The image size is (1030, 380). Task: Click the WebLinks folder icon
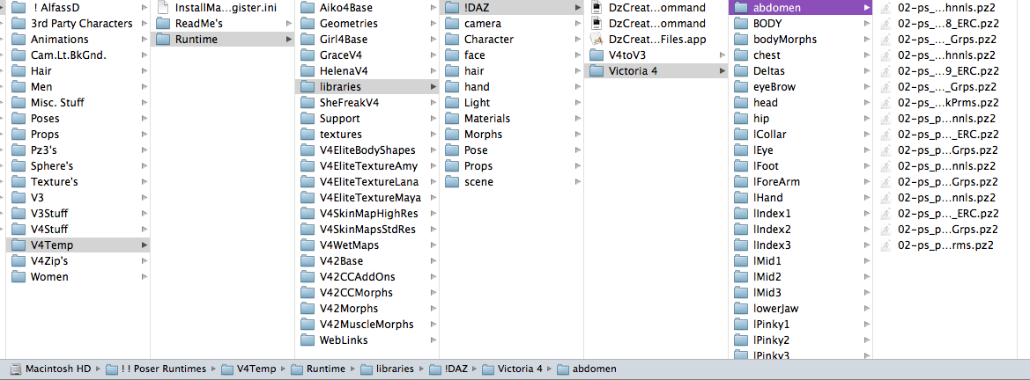pos(308,340)
